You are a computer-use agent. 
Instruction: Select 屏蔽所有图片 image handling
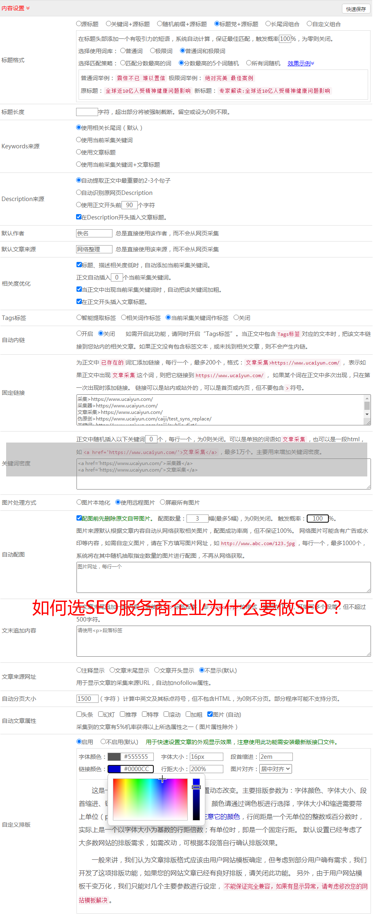(x=163, y=502)
